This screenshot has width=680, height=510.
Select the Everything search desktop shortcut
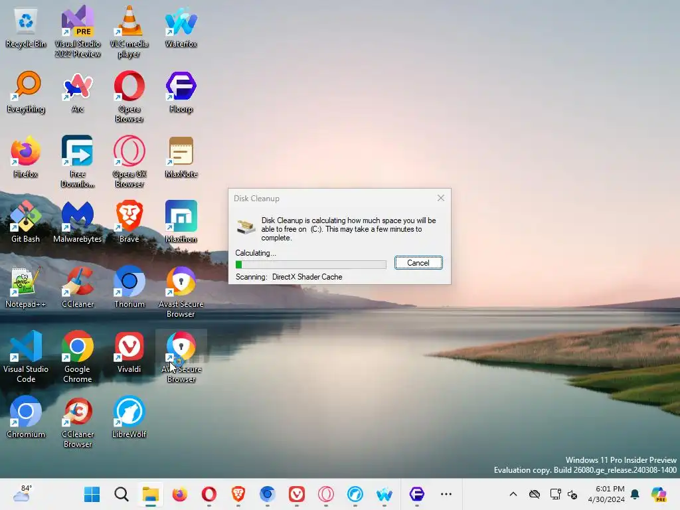pos(26,93)
